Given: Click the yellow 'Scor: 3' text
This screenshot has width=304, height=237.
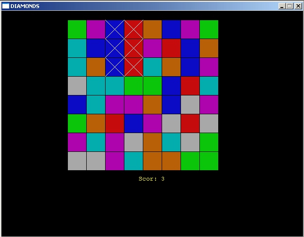Looking at the screenshot, I should pyautogui.click(x=151, y=179).
